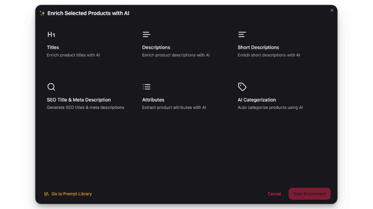Click "Auto categorize products using AI" text

[270, 108]
